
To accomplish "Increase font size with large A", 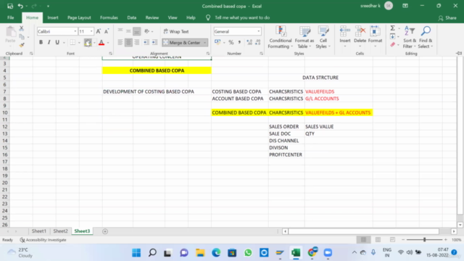I will [99, 31].
